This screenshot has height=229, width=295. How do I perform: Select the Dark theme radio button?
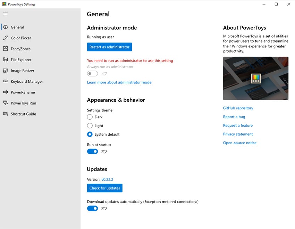coord(90,117)
